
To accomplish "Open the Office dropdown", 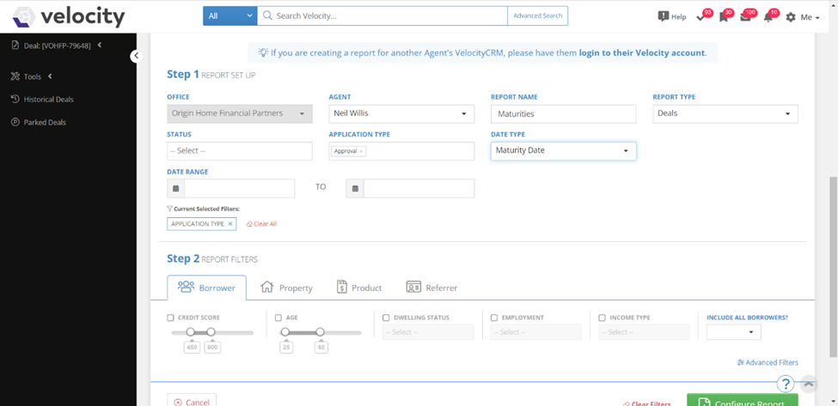I will [240, 113].
